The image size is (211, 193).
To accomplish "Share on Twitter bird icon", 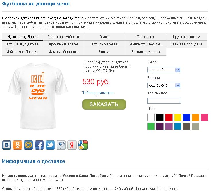I will coord(50,145).
